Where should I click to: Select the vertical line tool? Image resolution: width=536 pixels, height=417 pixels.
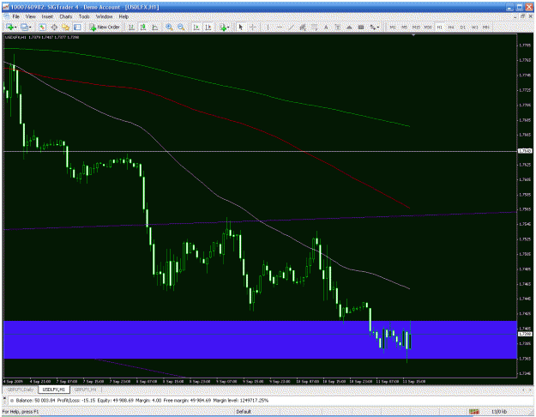[x=268, y=27]
